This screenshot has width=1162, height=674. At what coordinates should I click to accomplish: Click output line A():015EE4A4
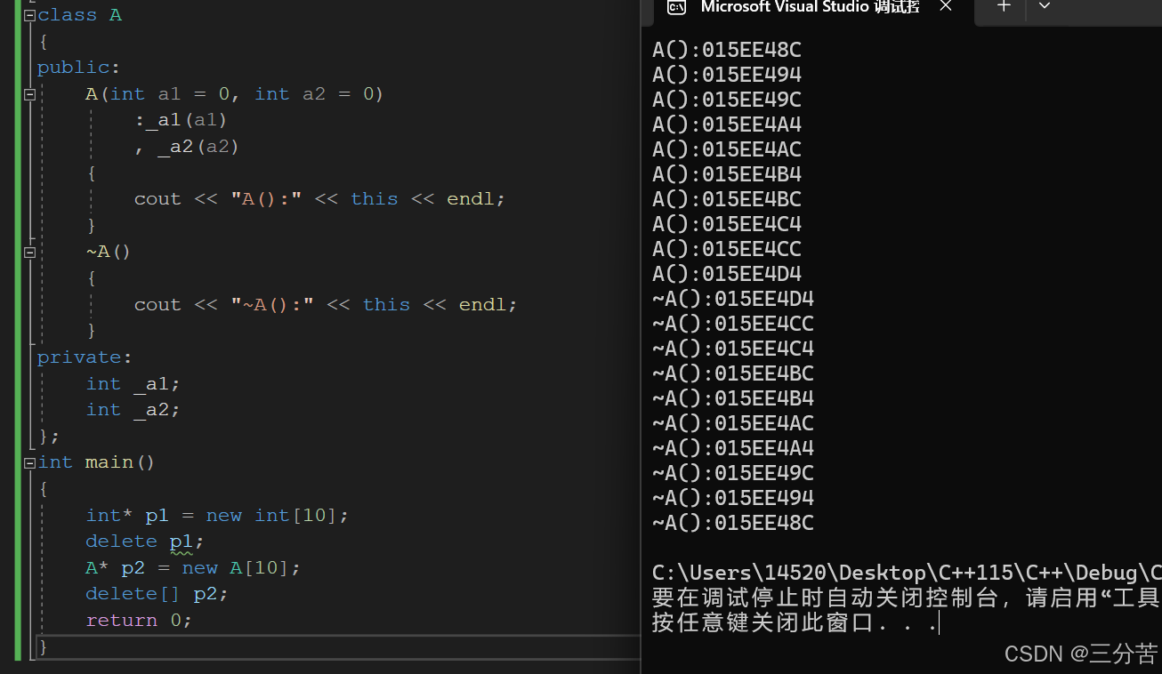point(727,124)
